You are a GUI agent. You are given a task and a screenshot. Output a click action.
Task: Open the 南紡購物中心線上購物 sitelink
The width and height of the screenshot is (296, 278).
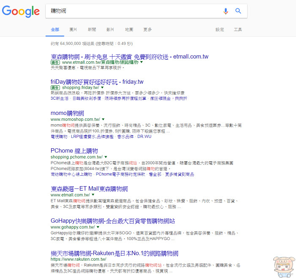[x=71, y=174]
